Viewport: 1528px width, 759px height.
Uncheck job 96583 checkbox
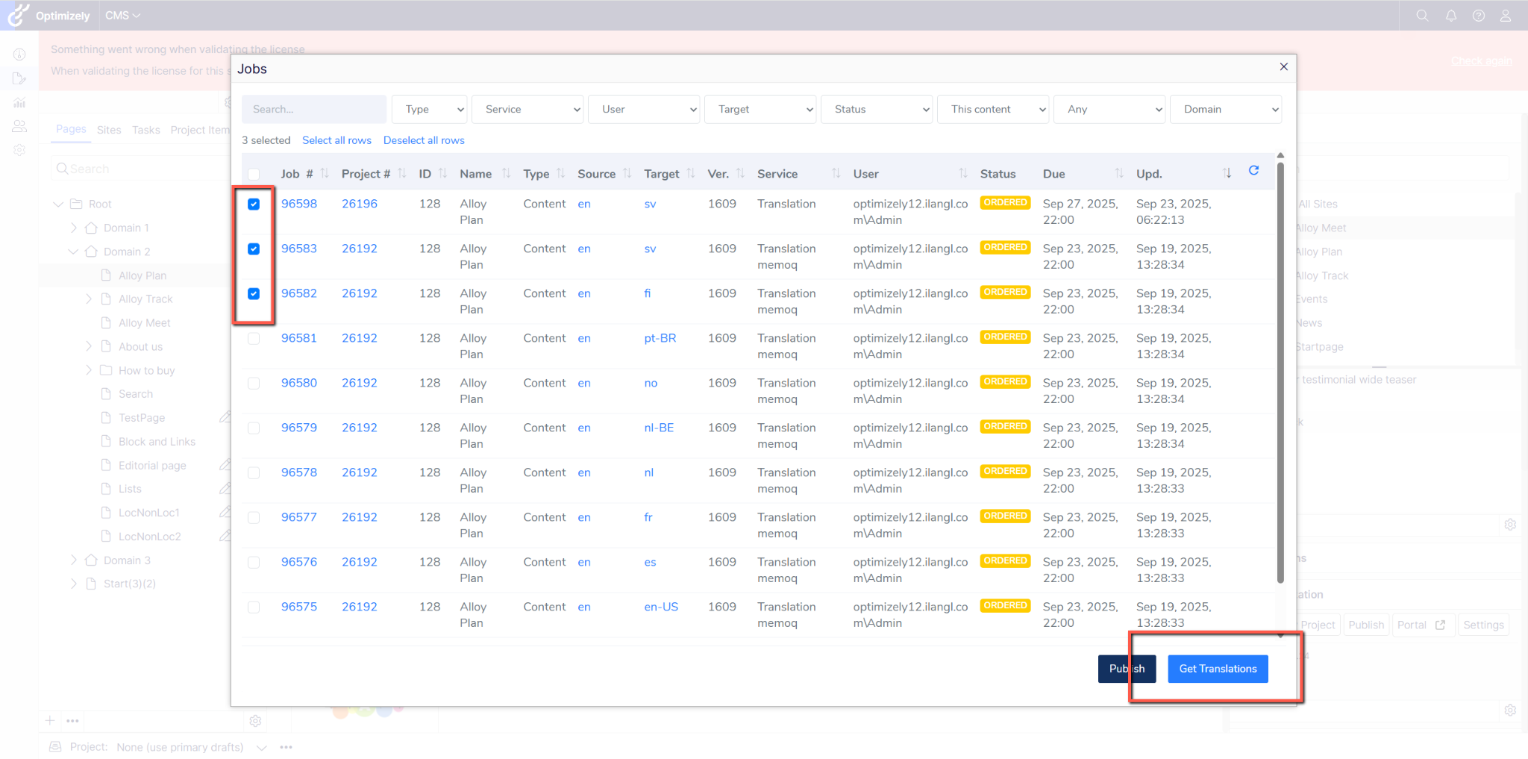(254, 249)
